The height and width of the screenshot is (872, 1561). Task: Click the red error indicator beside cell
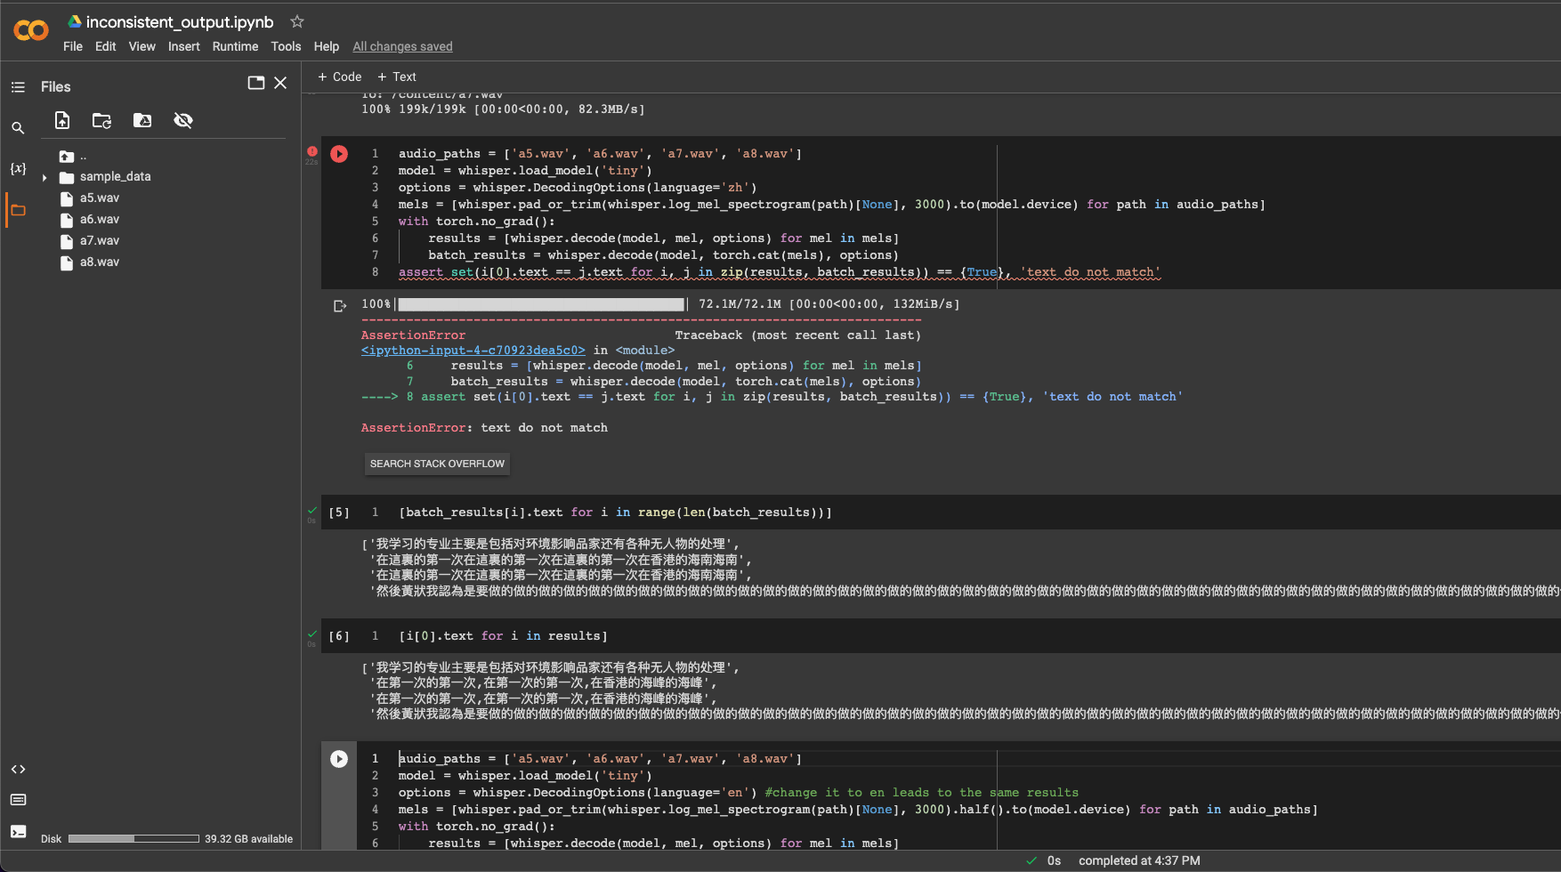[311, 151]
